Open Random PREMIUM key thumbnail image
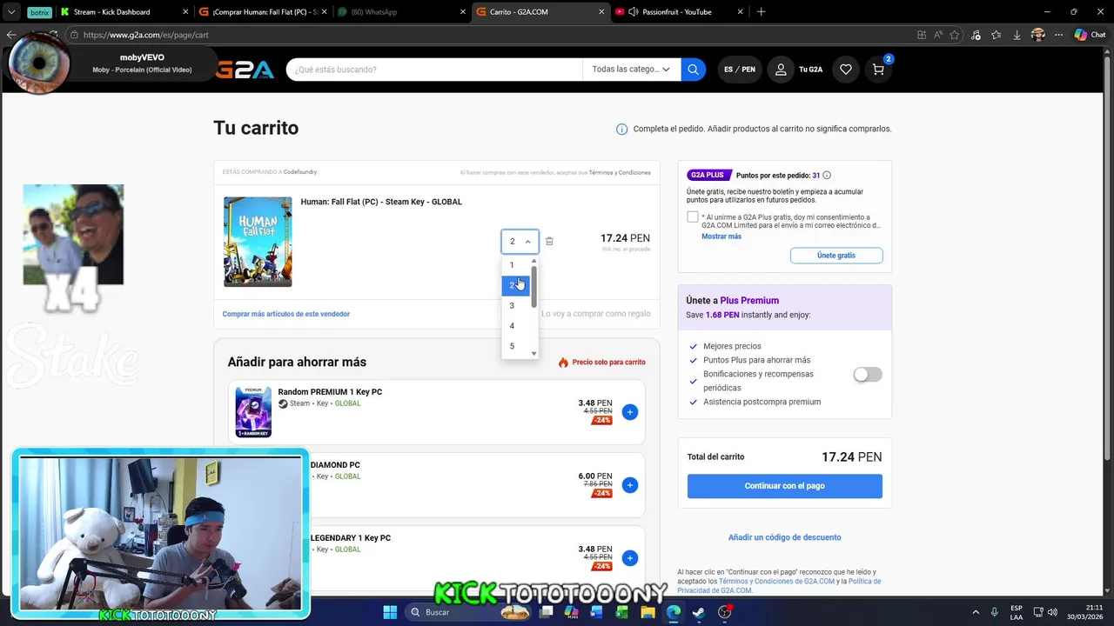This screenshot has height=626, width=1114. (253, 412)
